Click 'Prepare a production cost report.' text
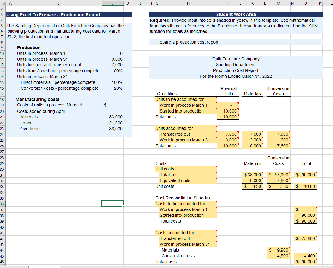Image resolution: width=333 pixels, height=268 pixels. [187, 42]
